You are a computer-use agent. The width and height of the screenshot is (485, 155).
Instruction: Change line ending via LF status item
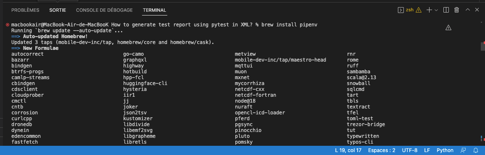point(427,150)
